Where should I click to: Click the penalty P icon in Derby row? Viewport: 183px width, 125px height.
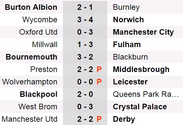pyautogui.click(x=99, y=119)
